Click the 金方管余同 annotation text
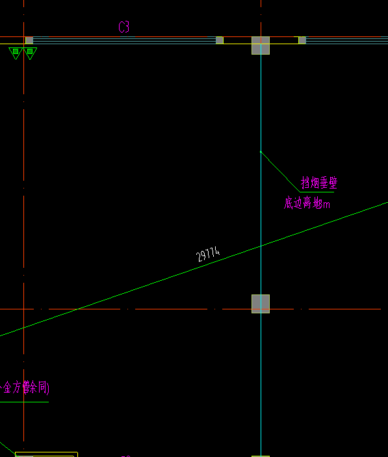 pos(25,388)
